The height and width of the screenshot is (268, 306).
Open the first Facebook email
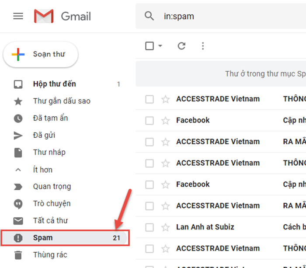(221, 120)
